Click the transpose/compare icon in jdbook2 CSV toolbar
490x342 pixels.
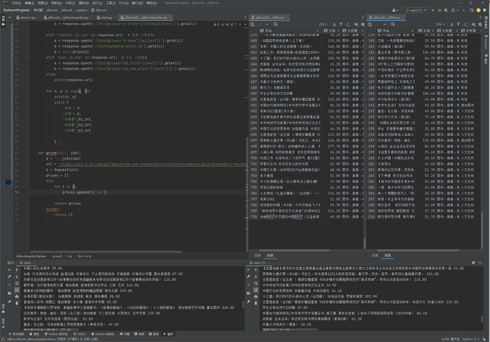point(348,25)
